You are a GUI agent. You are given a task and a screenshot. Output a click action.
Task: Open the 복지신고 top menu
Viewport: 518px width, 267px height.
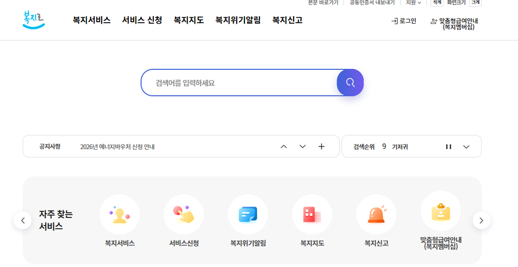click(287, 20)
